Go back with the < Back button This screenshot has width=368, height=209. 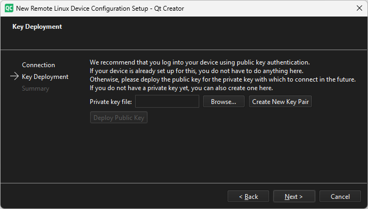(x=248, y=196)
